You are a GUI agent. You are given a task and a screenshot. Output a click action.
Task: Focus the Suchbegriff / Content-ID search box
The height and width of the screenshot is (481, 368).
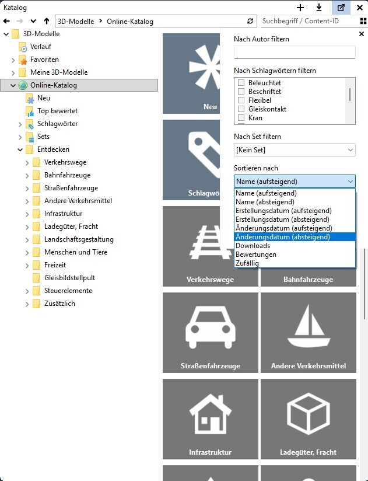309,21
